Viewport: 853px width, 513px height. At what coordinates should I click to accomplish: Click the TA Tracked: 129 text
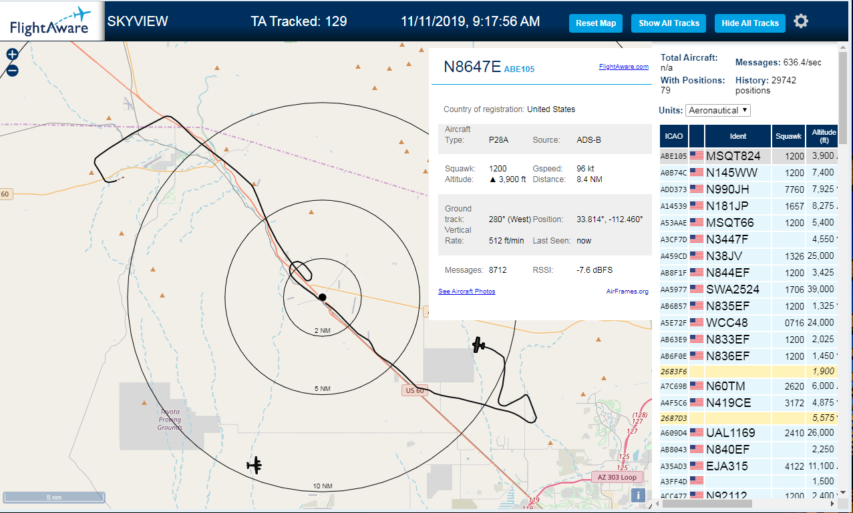pyautogui.click(x=299, y=21)
